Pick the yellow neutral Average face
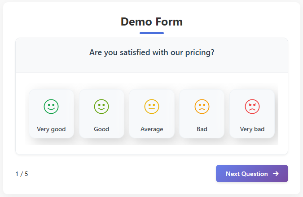 coord(152,107)
